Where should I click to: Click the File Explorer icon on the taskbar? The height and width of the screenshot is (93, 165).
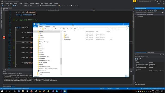[x=65, y=91]
